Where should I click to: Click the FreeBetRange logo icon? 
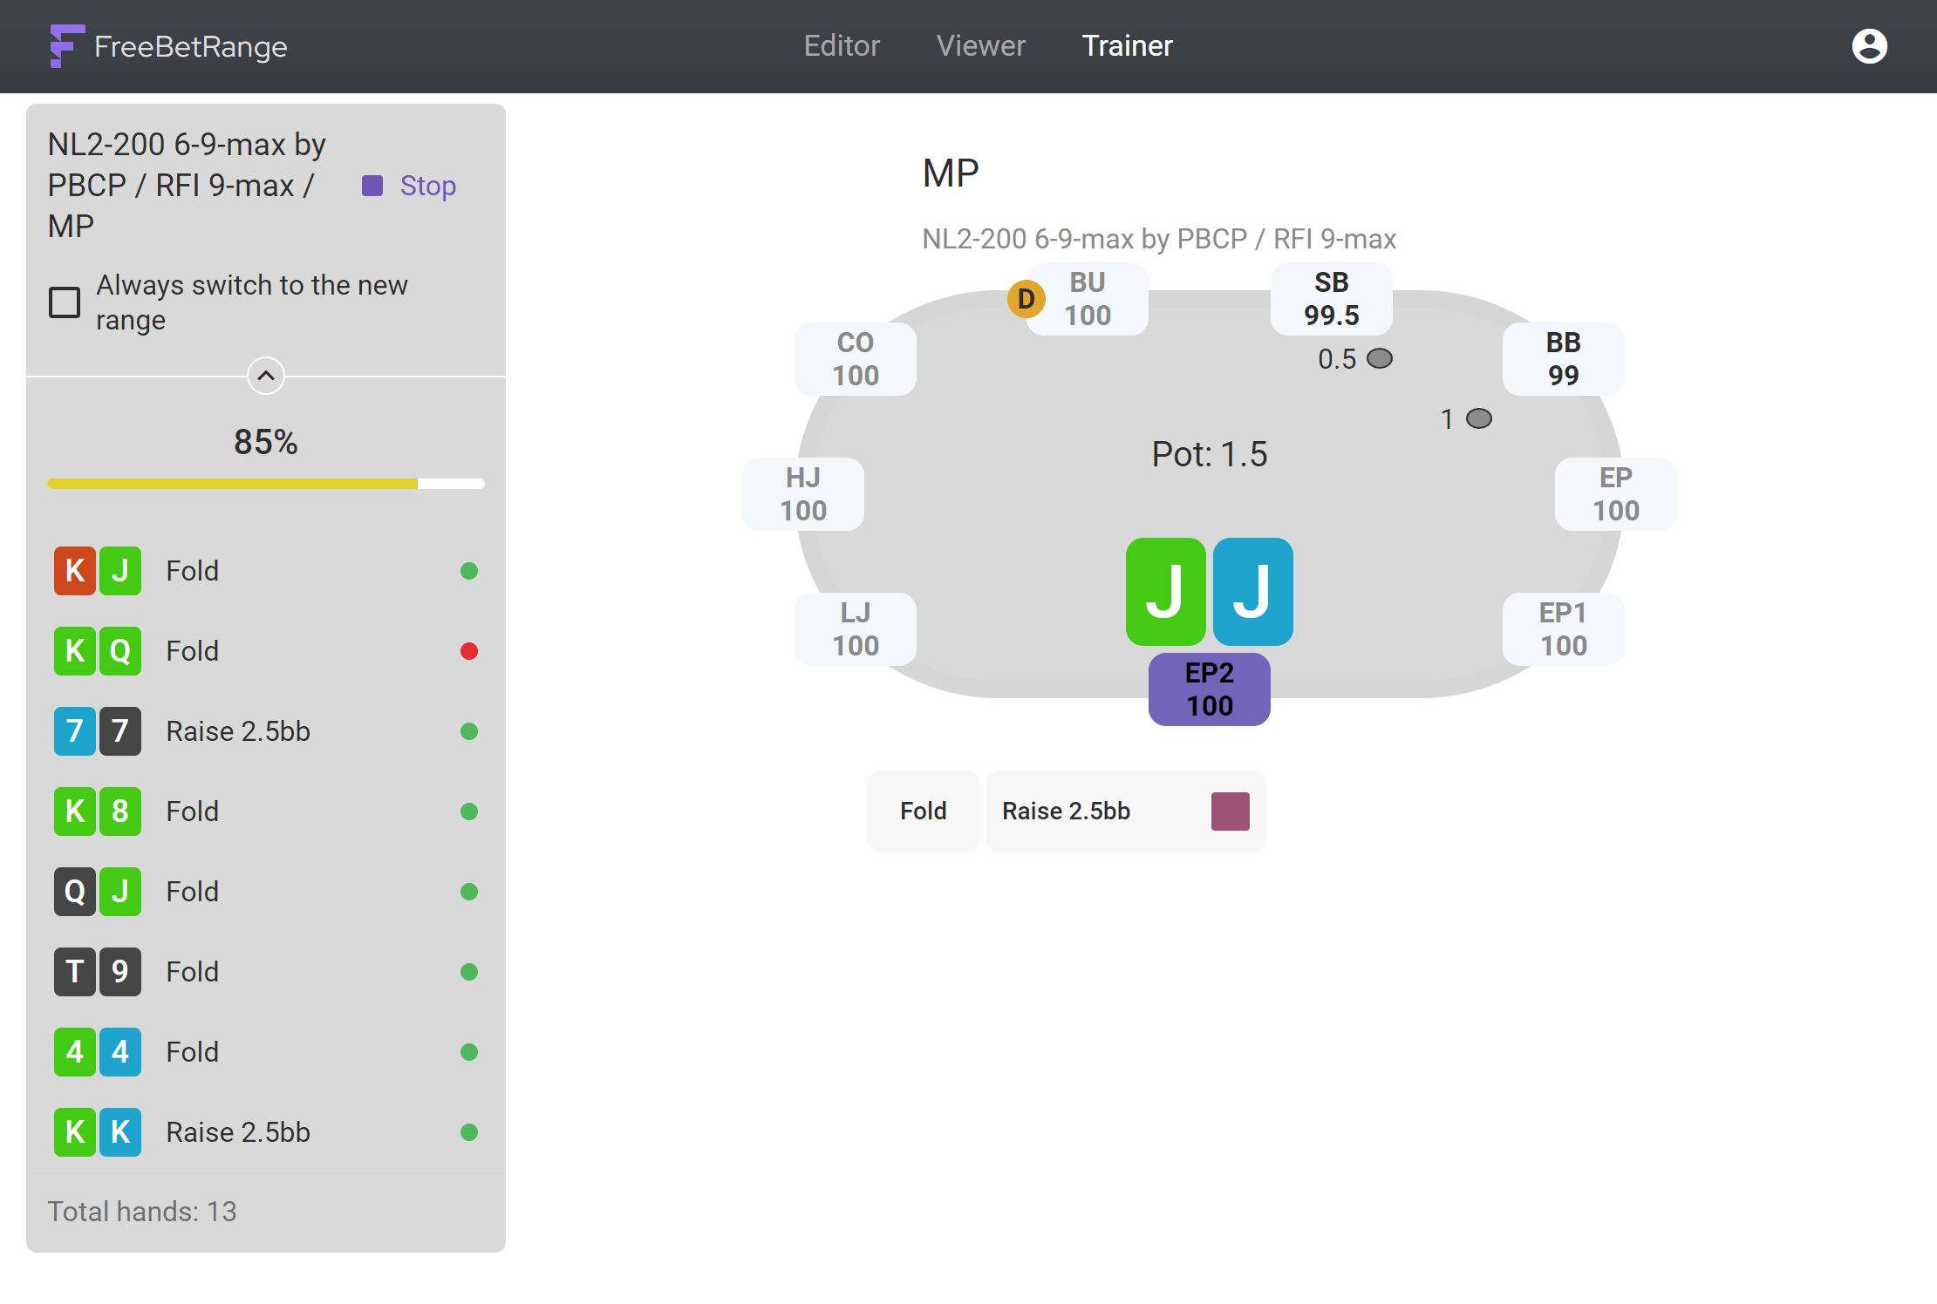click(x=67, y=46)
